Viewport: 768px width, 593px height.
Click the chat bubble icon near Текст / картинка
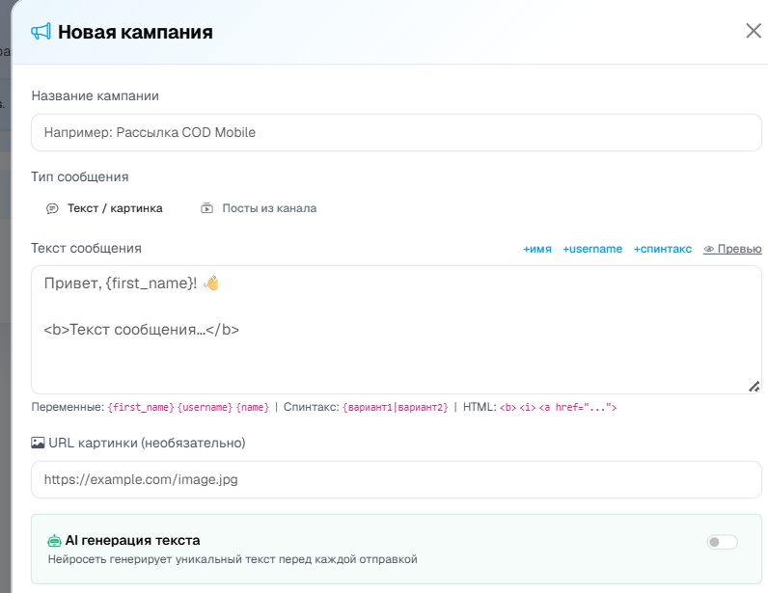(x=52, y=208)
